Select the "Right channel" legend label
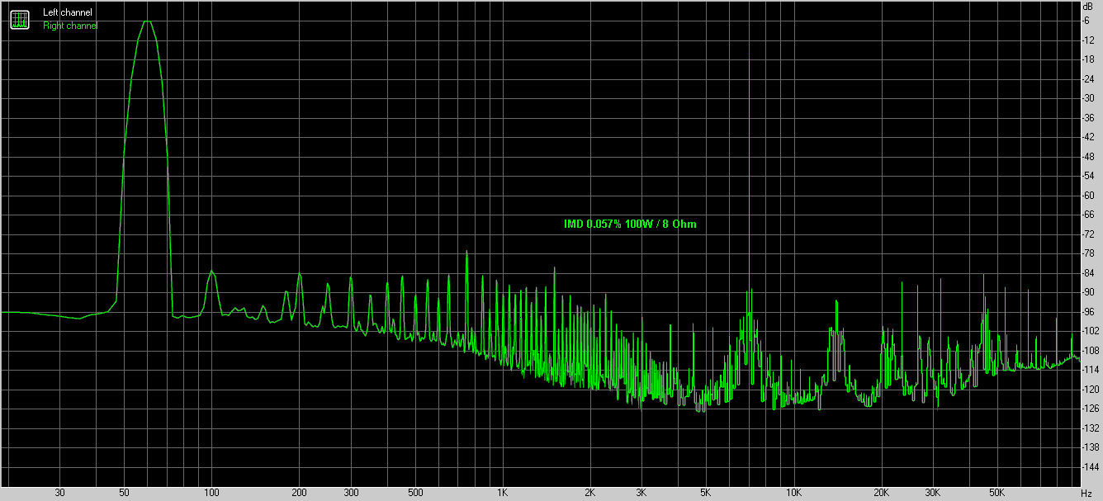The width and height of the screenshot is (1103, 501). pyautogui.click(x=70, y=26)
